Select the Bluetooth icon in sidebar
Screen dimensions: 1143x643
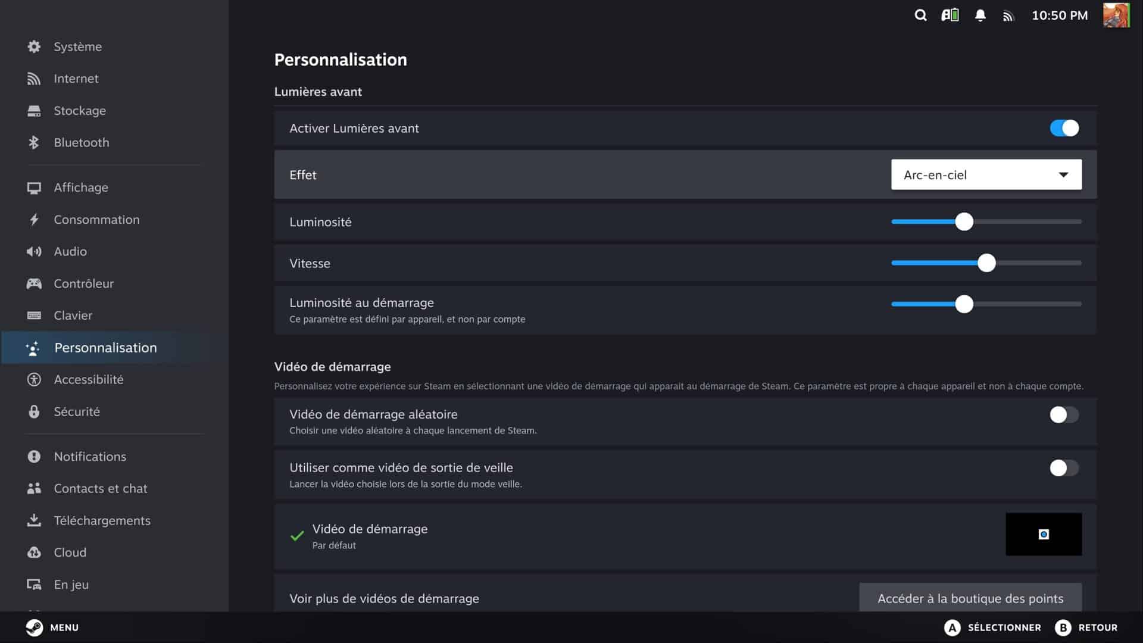[34, 142]
